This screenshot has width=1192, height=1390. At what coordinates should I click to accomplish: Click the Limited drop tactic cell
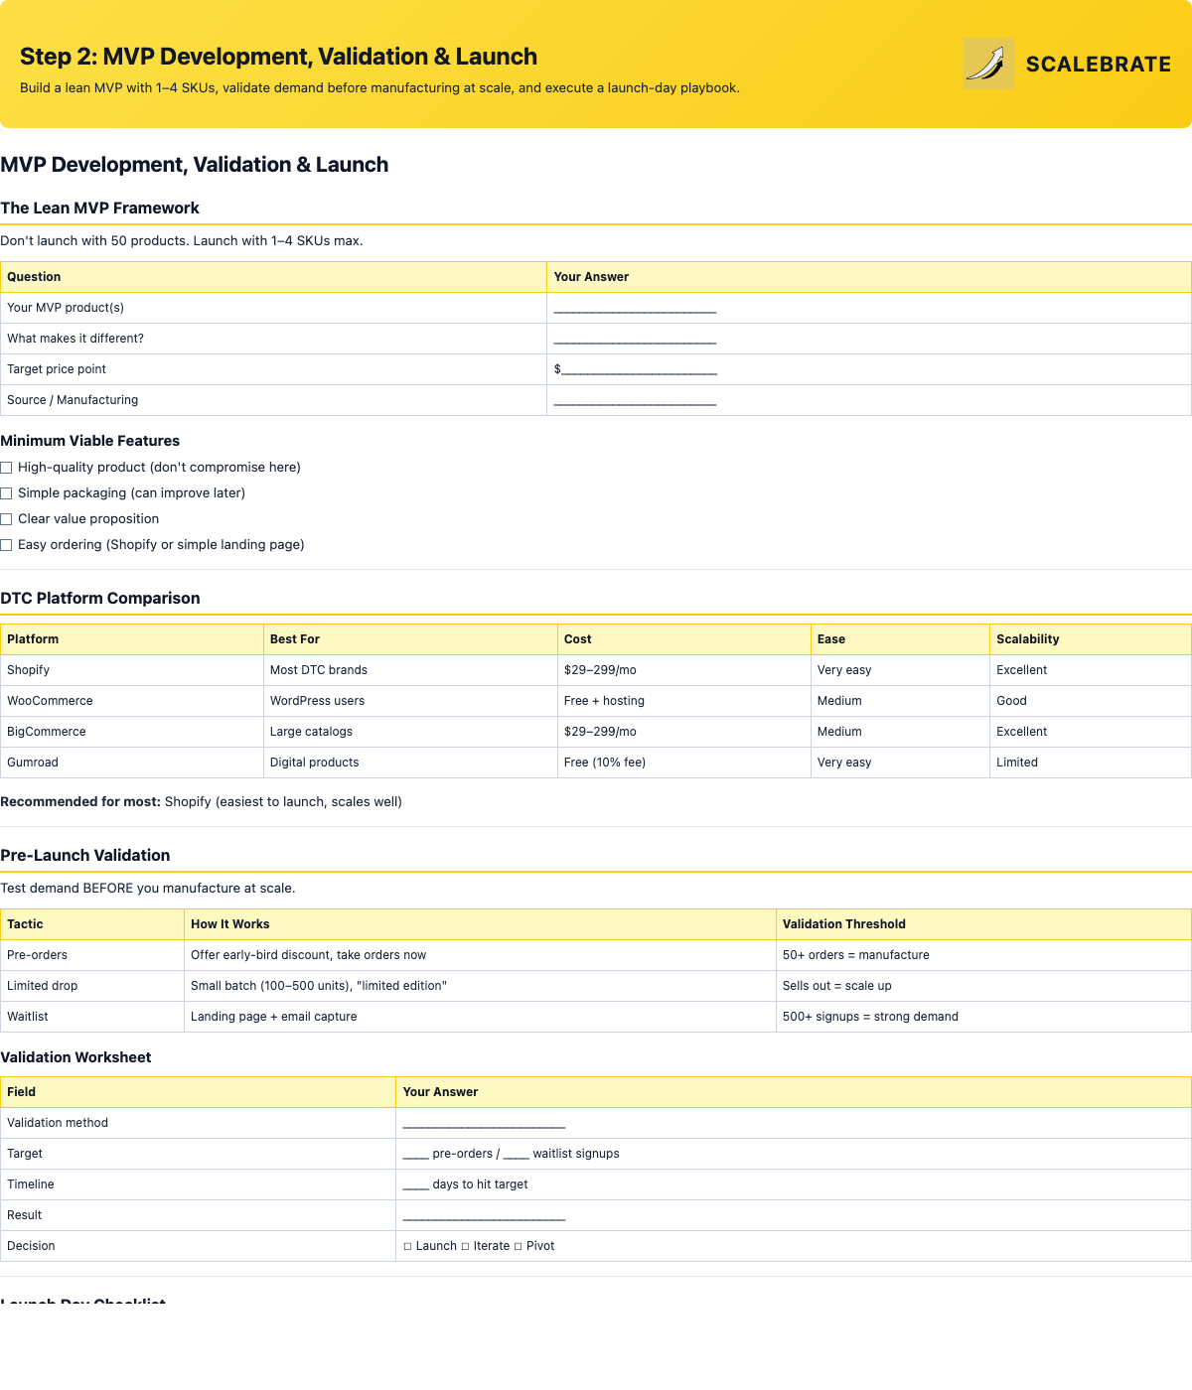[x=92, y=986]
